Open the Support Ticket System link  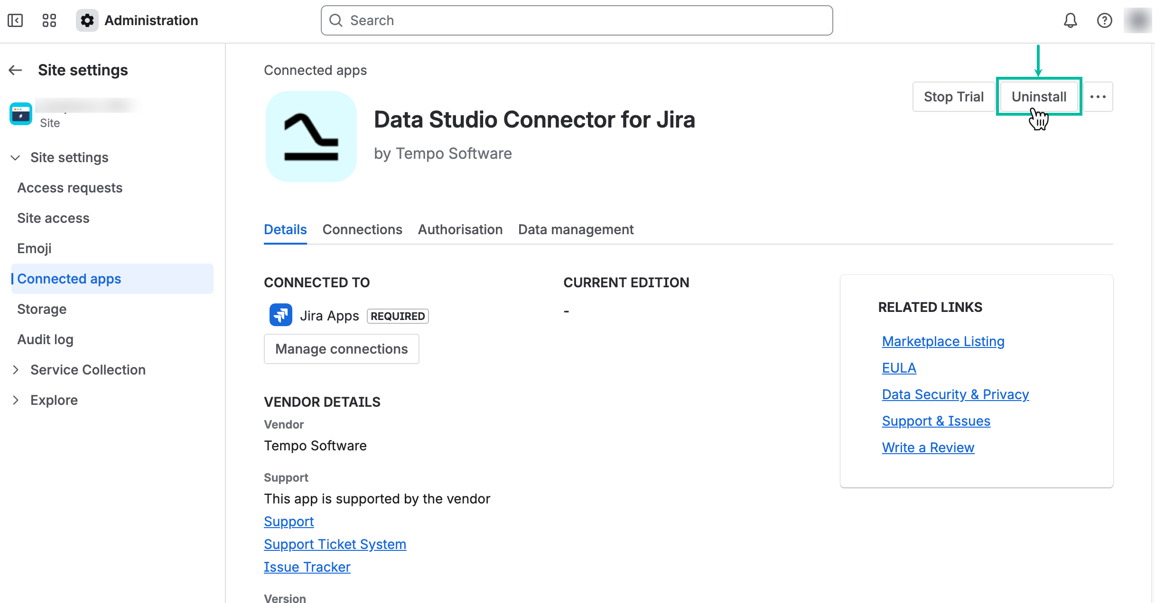coord(335,544)
